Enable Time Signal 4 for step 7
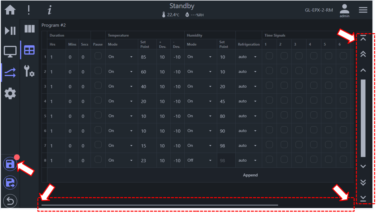 (x=314, y=145)
